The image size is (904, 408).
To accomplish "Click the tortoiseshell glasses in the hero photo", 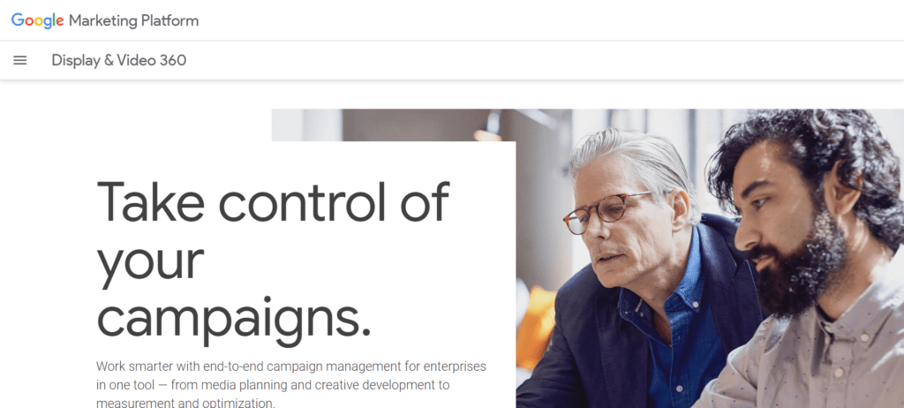I will click(600, 212).
